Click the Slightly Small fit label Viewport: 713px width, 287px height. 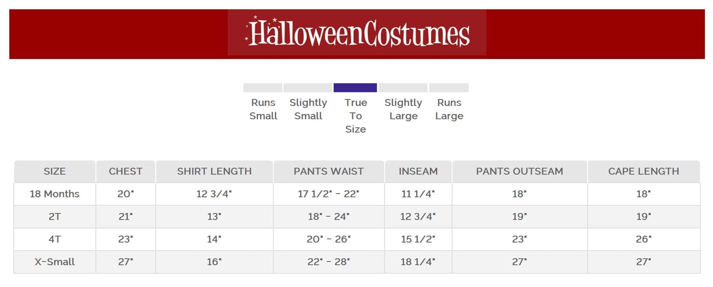[308, 109]
